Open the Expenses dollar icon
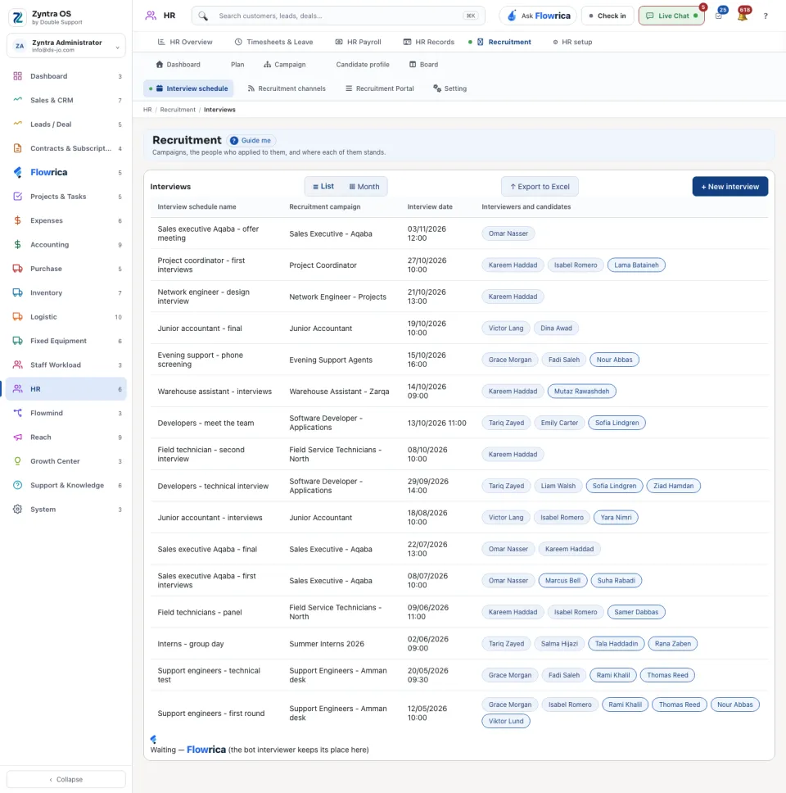786x793 pixels. [18, 220]
